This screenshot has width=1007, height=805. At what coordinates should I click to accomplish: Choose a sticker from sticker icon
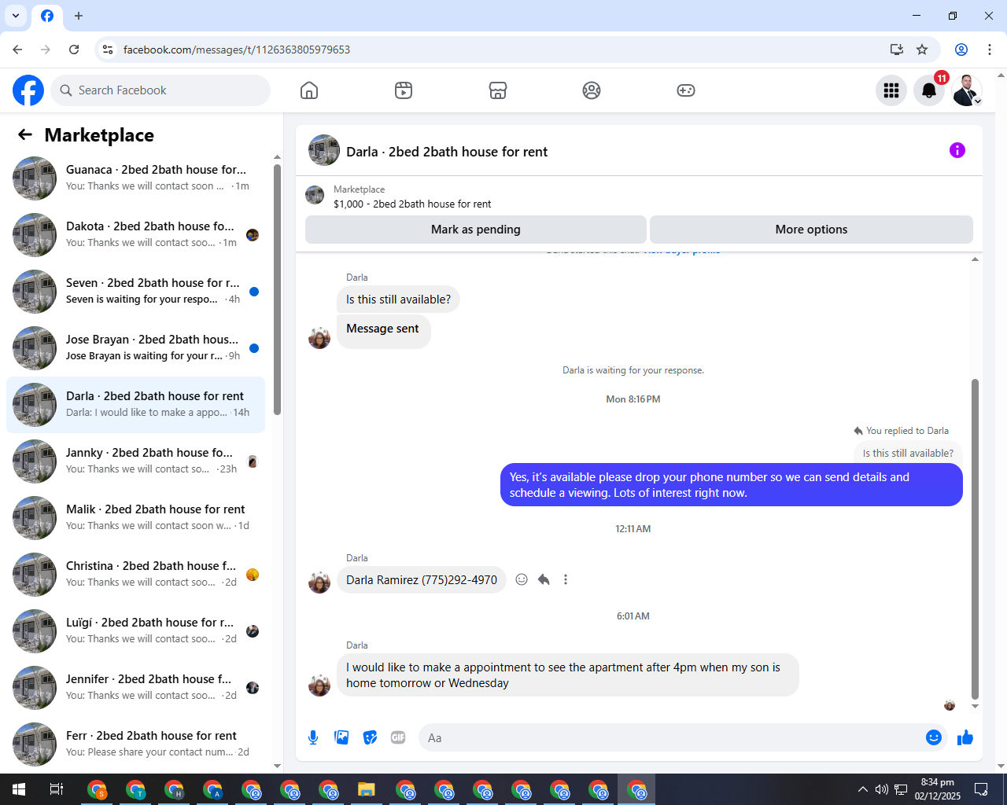click(x=370, y=737)
